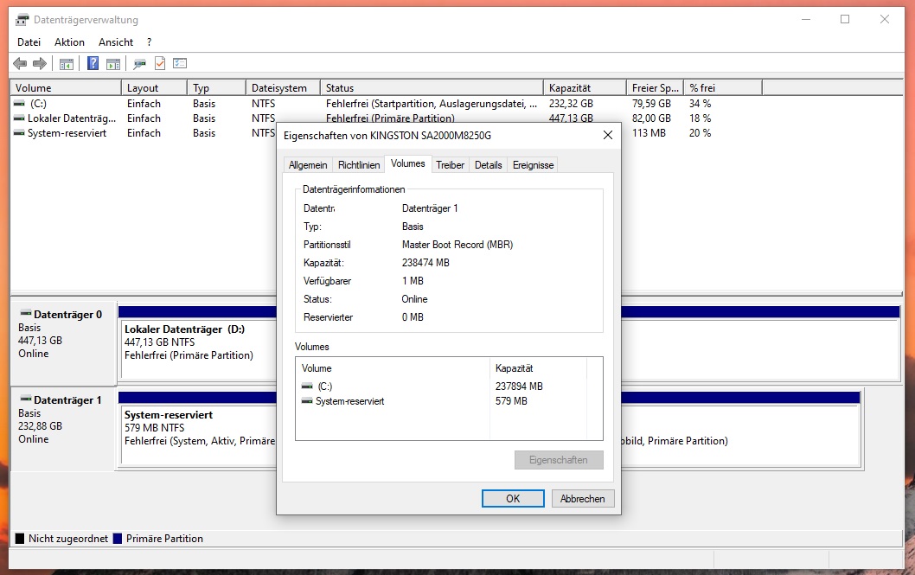The image size is (915, 575).
Task: Sort by the Dateisystem column header
Action: 283,87
